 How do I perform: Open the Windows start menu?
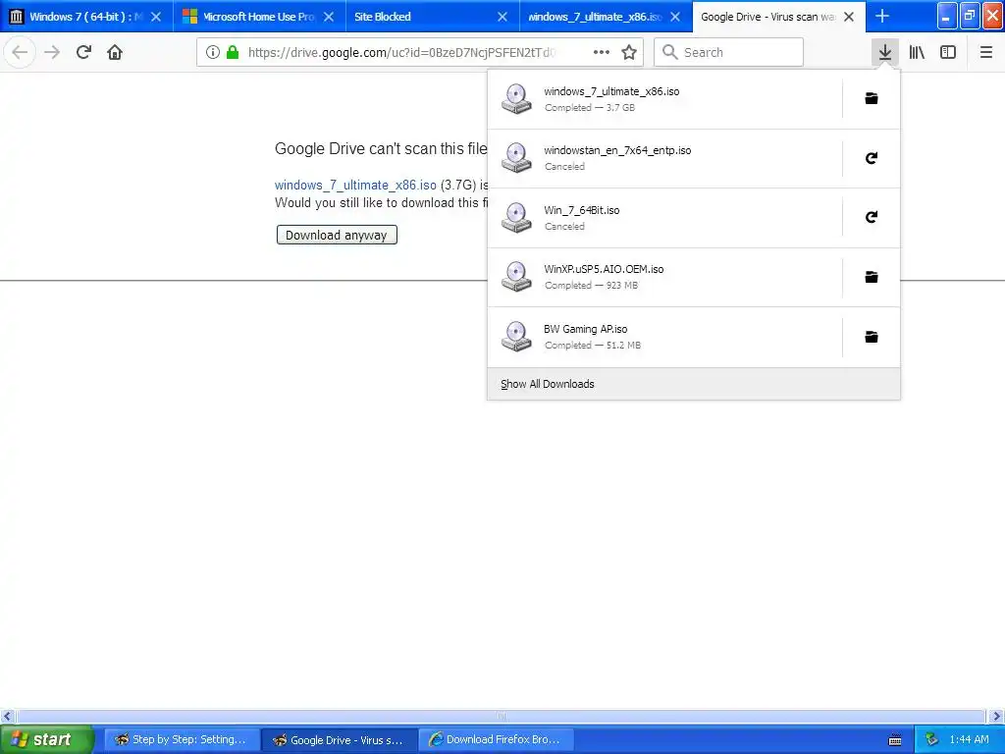point(47,739)
